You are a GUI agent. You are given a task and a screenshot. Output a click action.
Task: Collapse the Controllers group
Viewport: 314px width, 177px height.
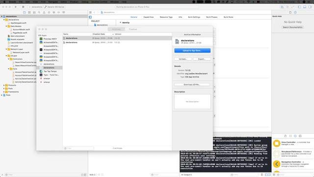pyautogui.click(x=9, y=59)
